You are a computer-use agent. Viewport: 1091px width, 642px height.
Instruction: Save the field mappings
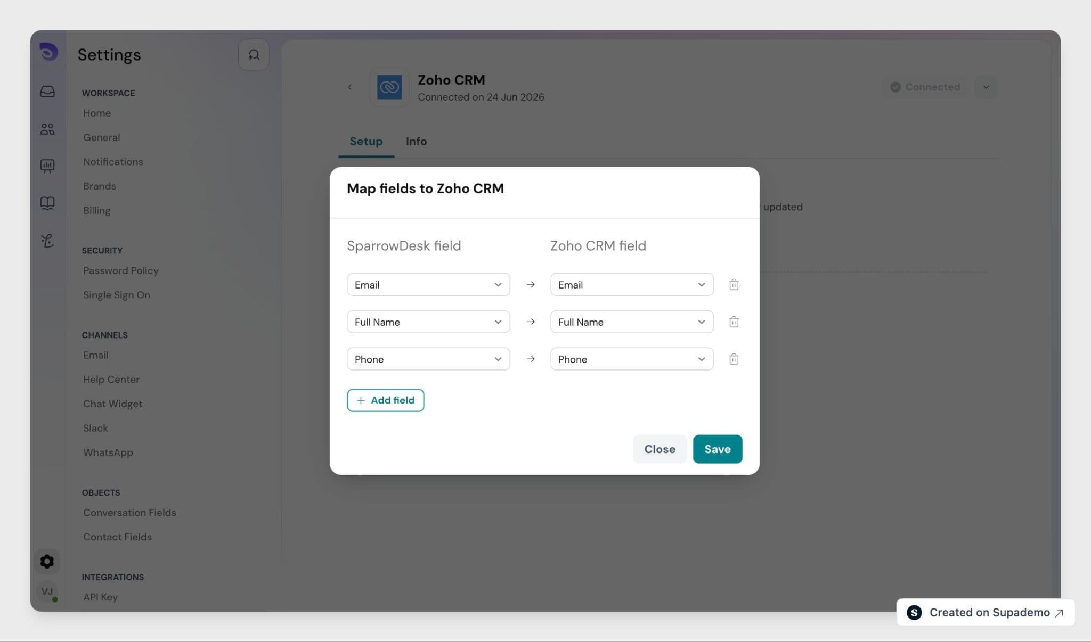[x=718, y=449]
